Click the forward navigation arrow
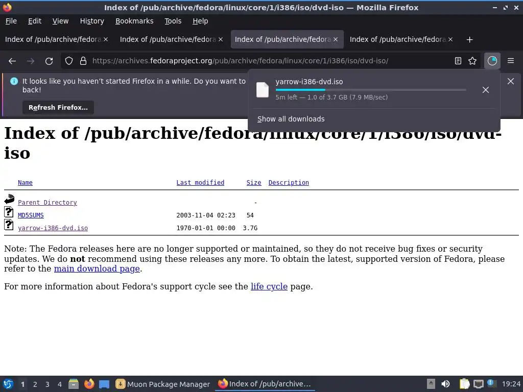Screen dimensions: 523x392 (31, 61)
